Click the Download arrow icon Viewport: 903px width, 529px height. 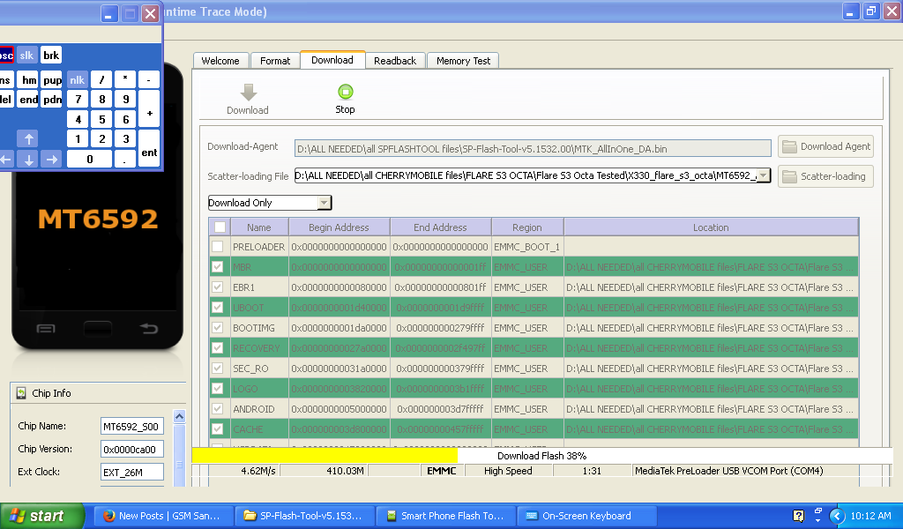(248, 93)
